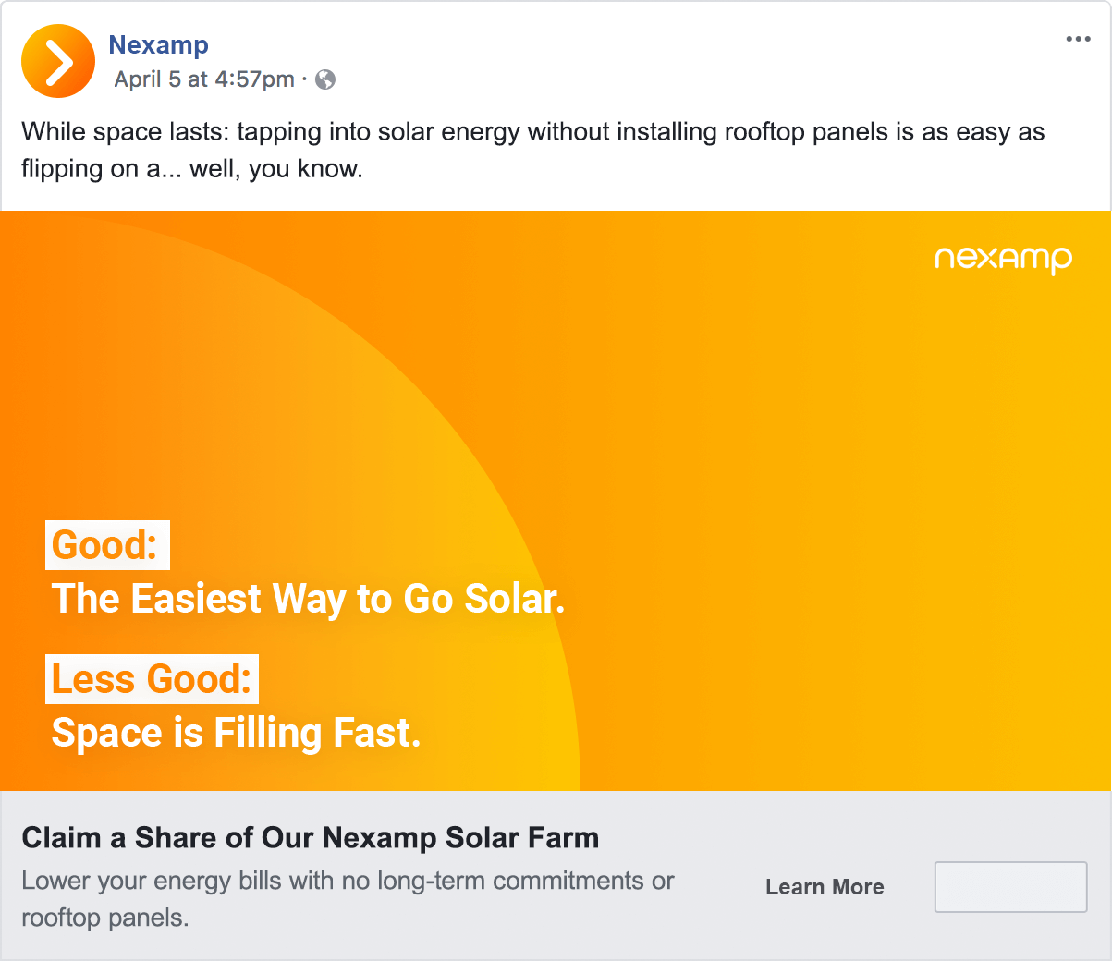Click the highlighted 'Good:' label
Screen dimensions: 1112x961
pos(106,545)
